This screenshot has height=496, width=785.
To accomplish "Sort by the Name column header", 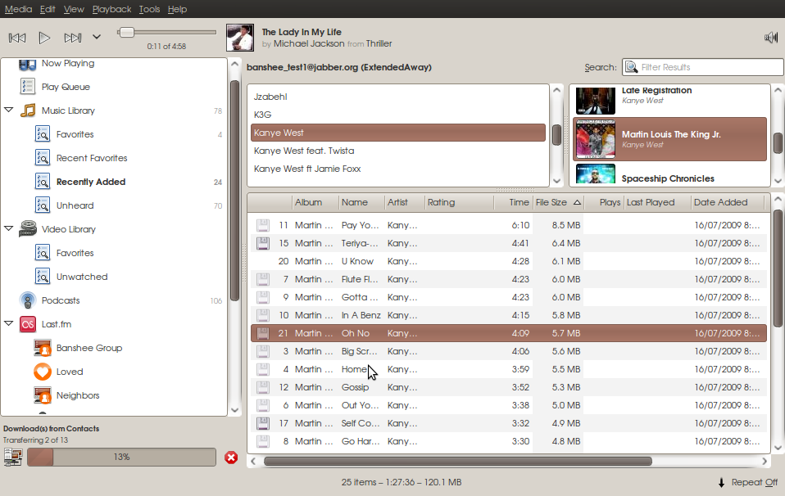I will click(361, 202).
